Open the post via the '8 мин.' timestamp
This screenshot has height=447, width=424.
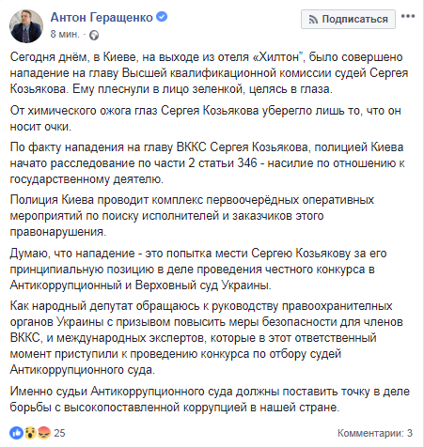(65, 34)
